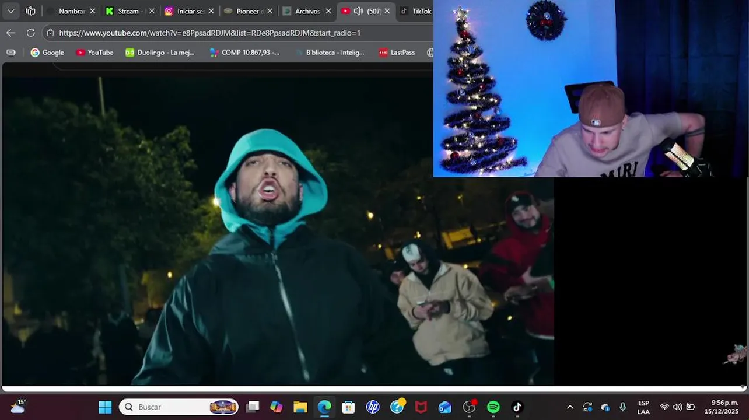
Task: Go back with the browser back arrow
Action: point(10,33)
